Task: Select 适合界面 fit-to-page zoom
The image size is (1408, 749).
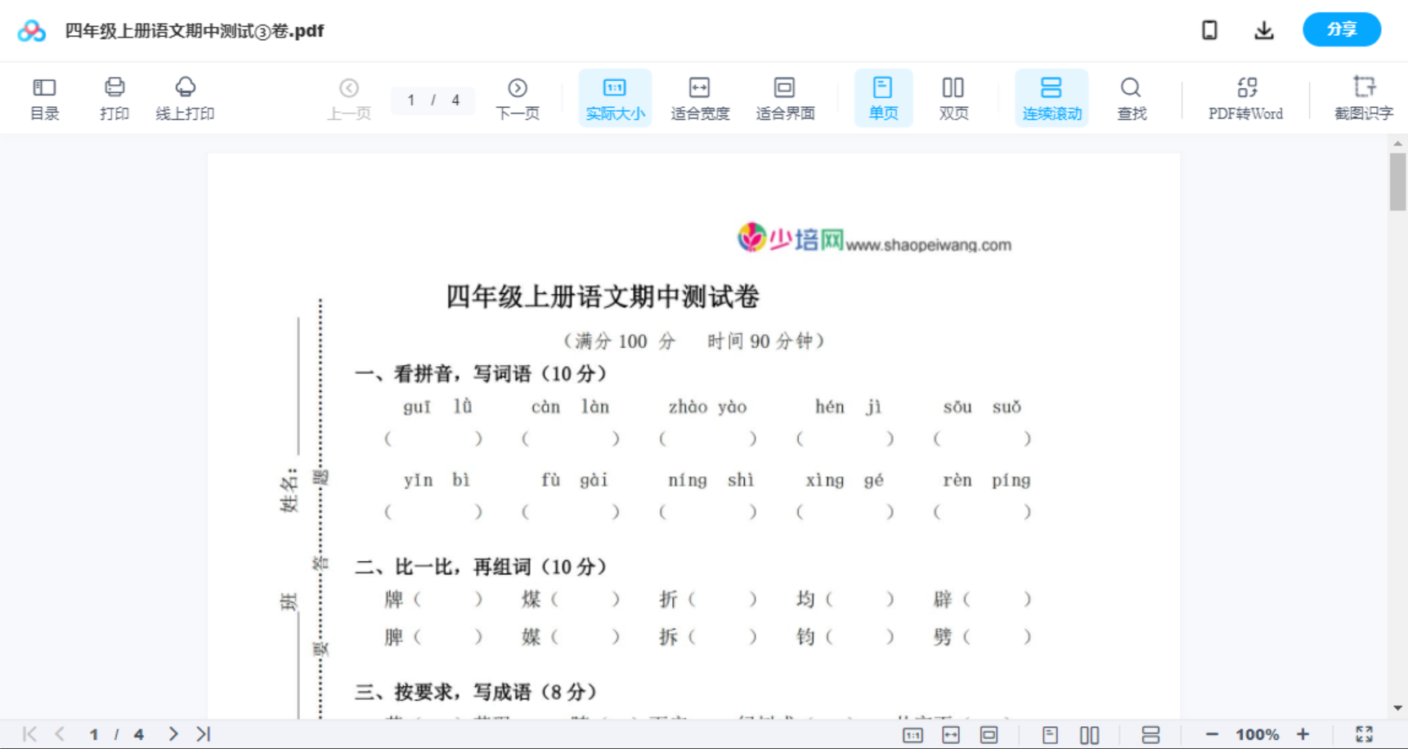Action: coord(785,98)
